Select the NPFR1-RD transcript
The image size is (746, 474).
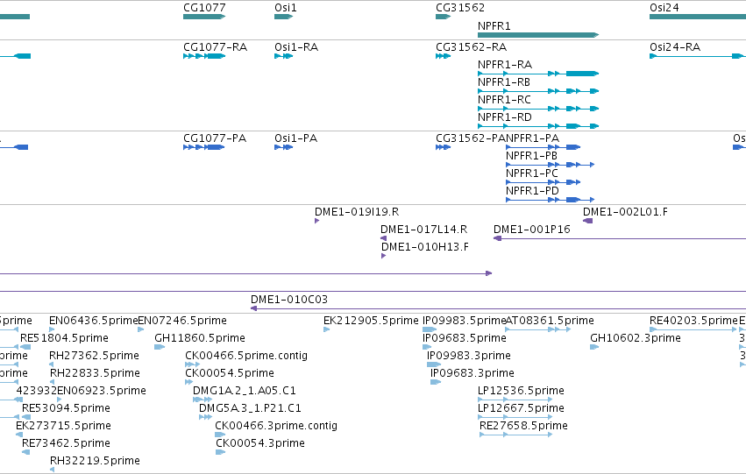[x=538, y=126]
